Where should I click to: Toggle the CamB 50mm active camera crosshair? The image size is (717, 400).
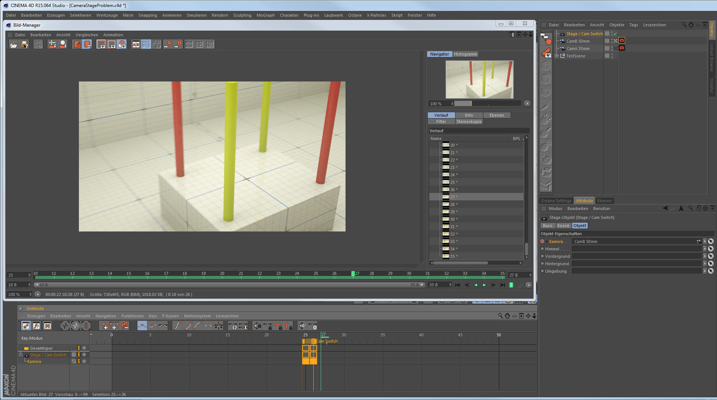click(616, 41)
